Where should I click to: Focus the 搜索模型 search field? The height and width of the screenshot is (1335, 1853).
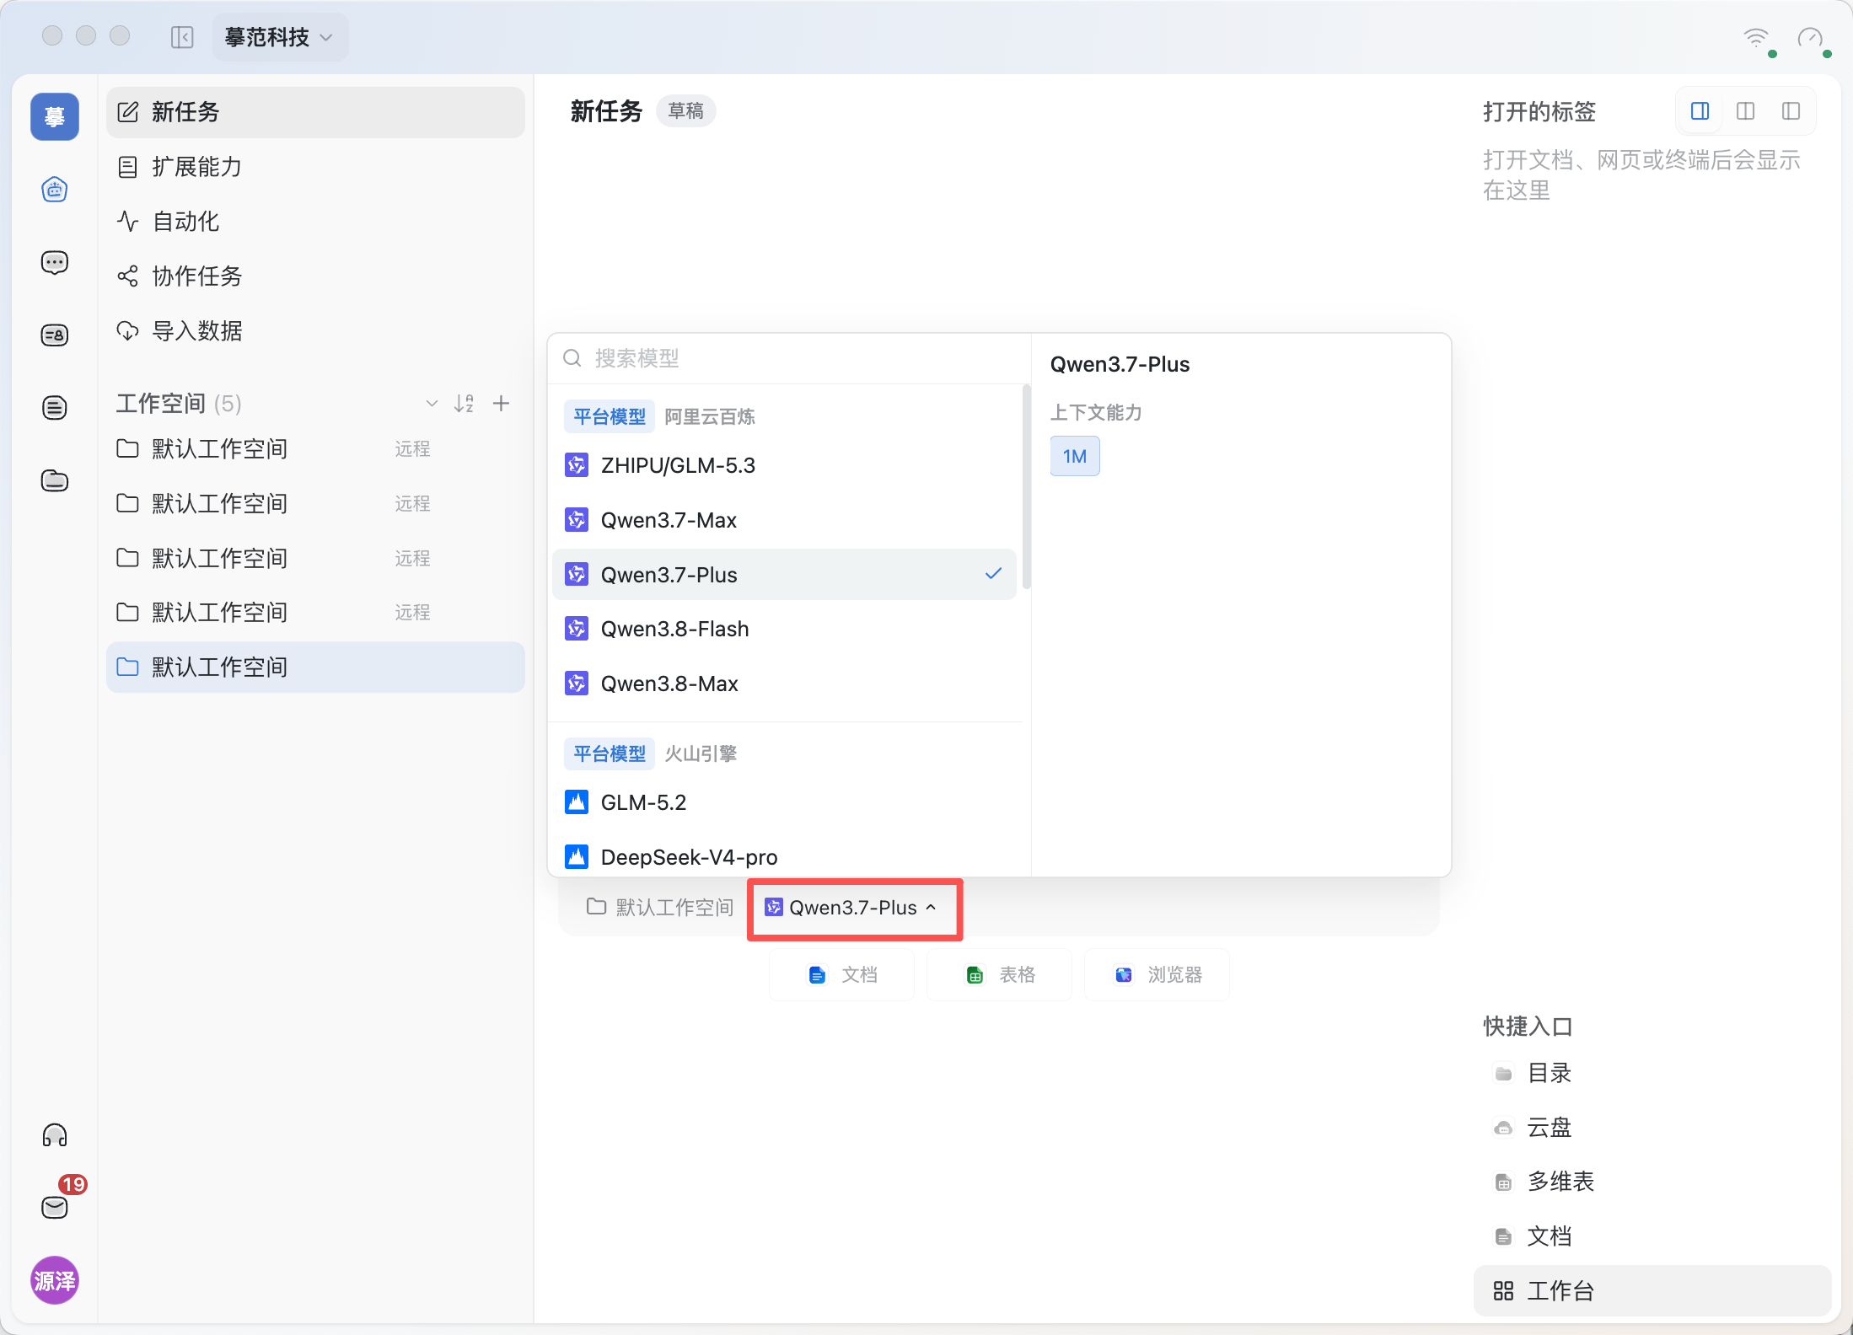point(789,359)
